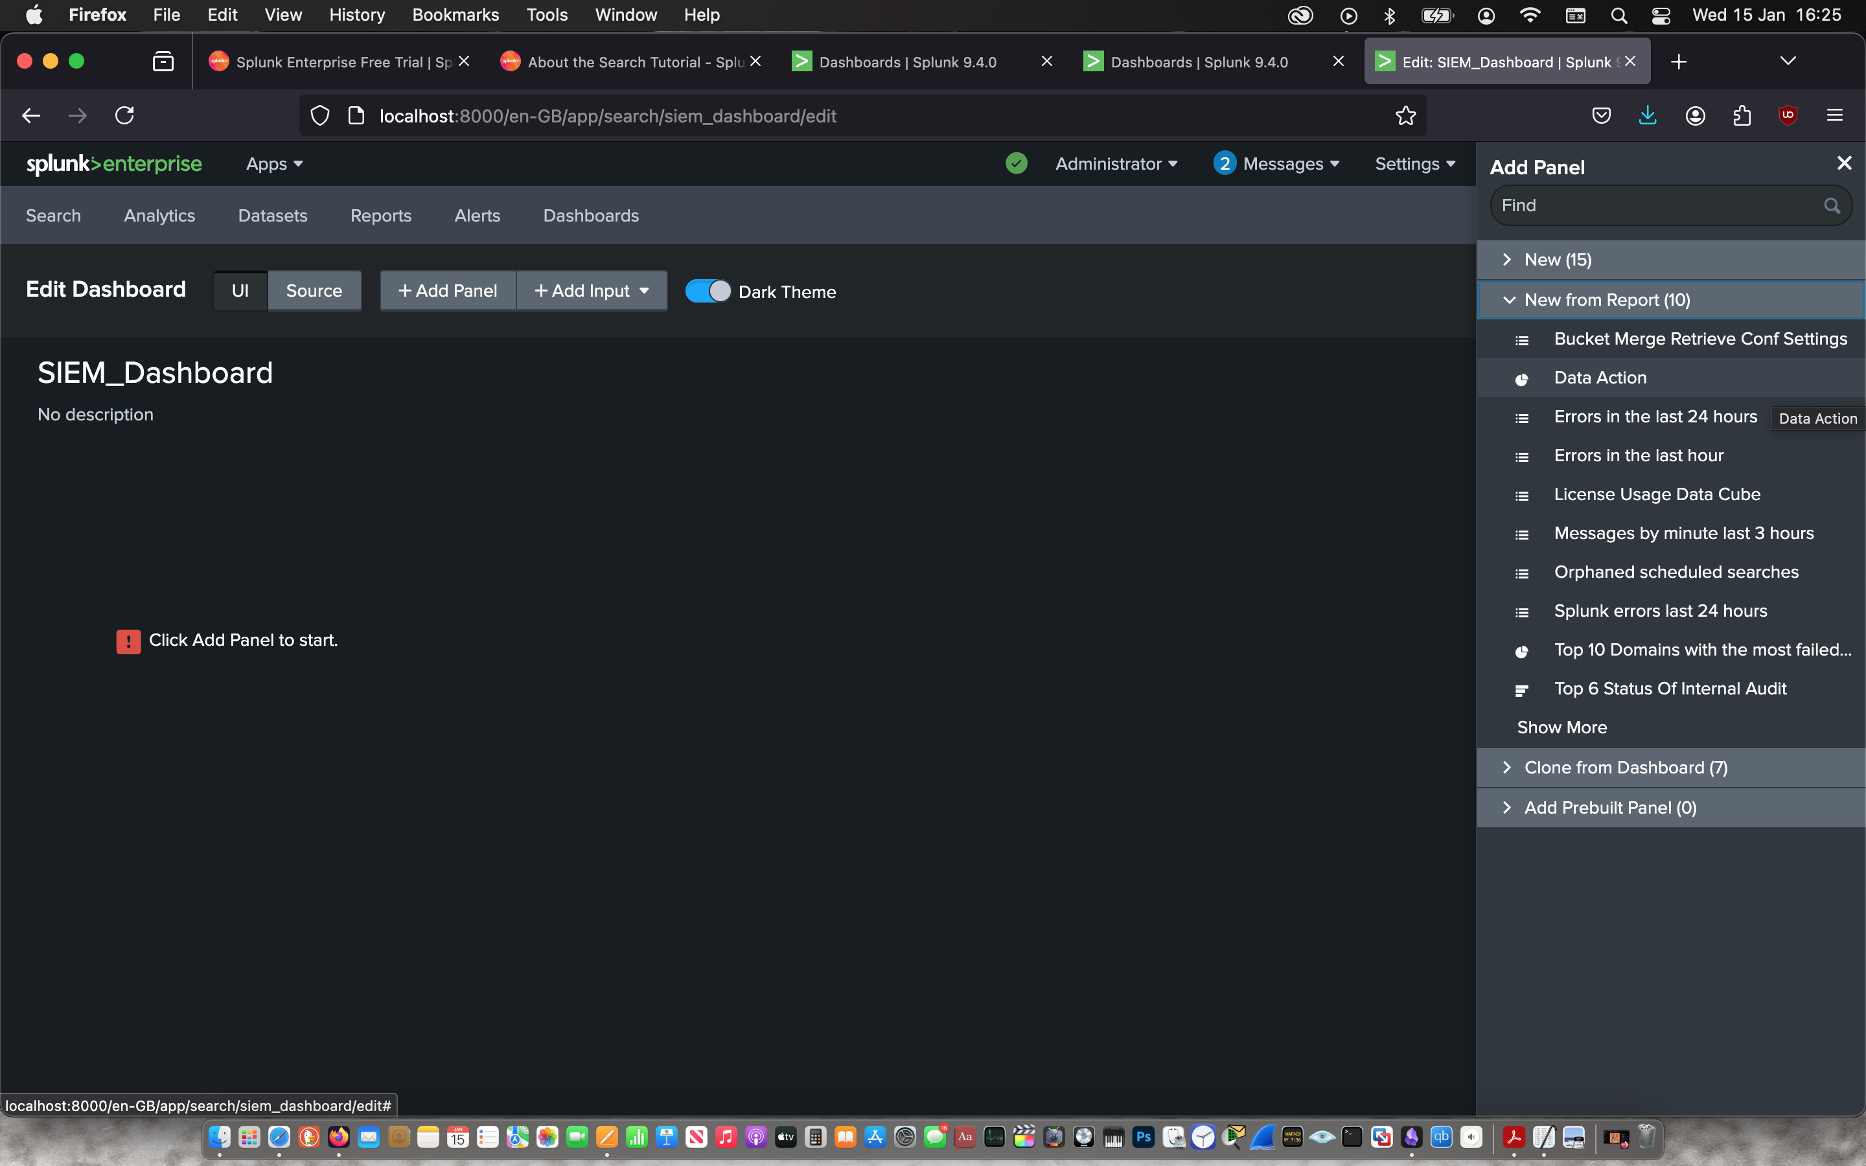1866x1166 pixels.
Task: Click uBlock Origin extension icon
Action: pos(1788,116)
